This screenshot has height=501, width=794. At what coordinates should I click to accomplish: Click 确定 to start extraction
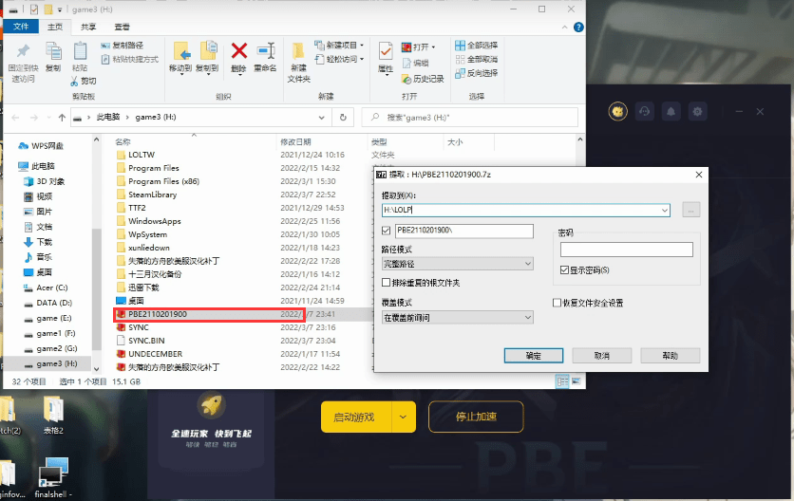[534, 356]
